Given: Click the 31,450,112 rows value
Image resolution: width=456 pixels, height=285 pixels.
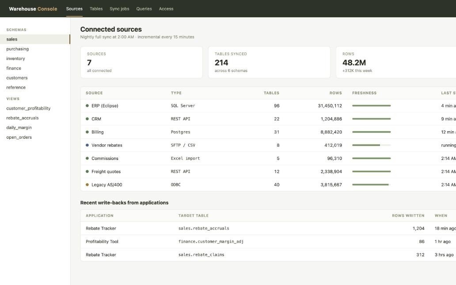Looking at the screenshot, I should click(x=330, y=106).
